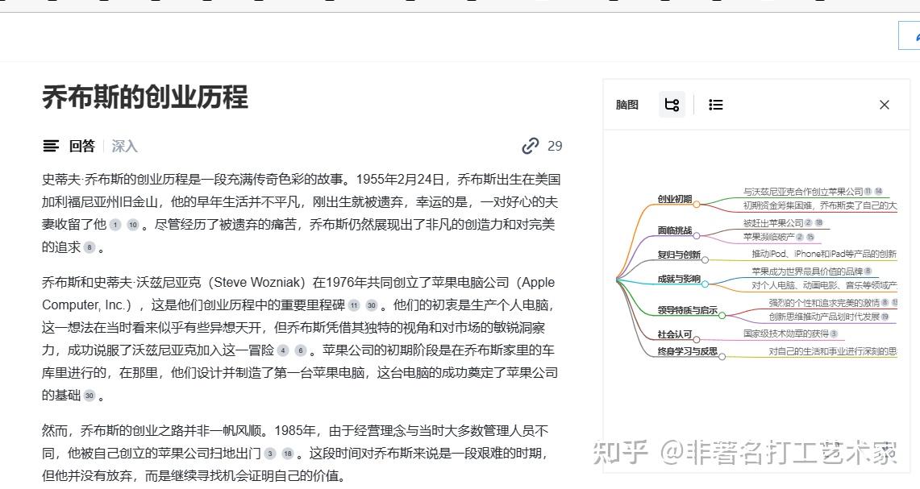Switch to outline list view icon
The height and width of the screenshot is (489, 920).
point(715,105)
